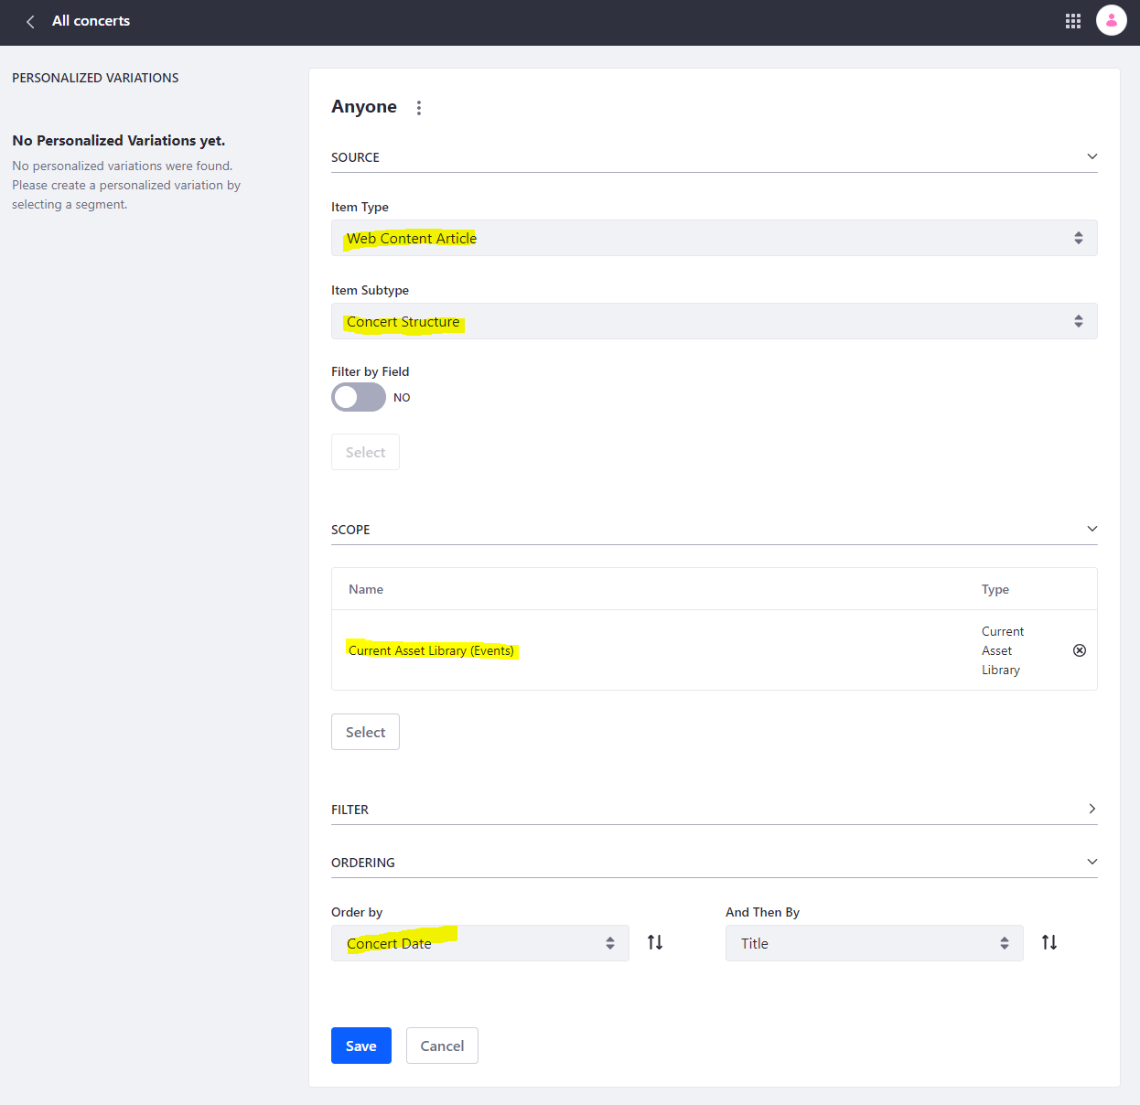Open the Order by Concert Date dropdown

[x=479, y=943]
